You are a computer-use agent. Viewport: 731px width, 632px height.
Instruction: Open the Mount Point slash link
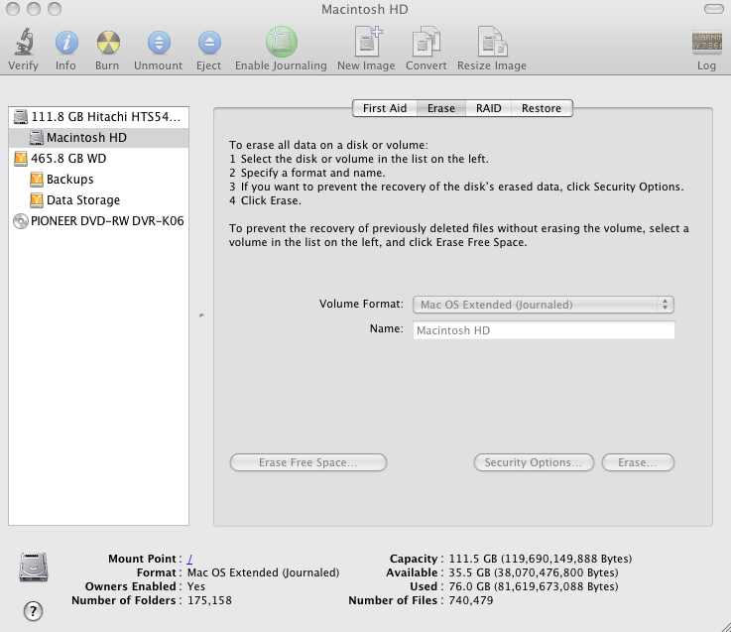point(189,559)
